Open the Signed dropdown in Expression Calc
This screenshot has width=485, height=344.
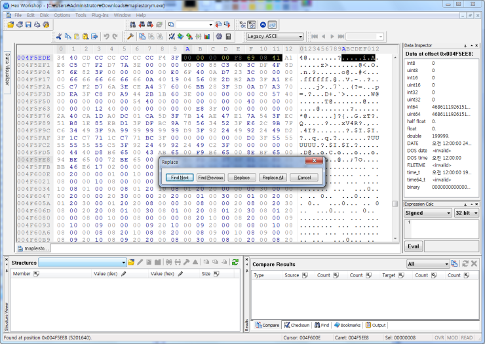click(428, 213)
